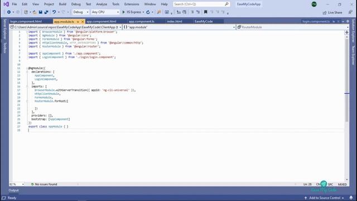Open the Analyze menu
357x201 pixels.
point(102,4)
